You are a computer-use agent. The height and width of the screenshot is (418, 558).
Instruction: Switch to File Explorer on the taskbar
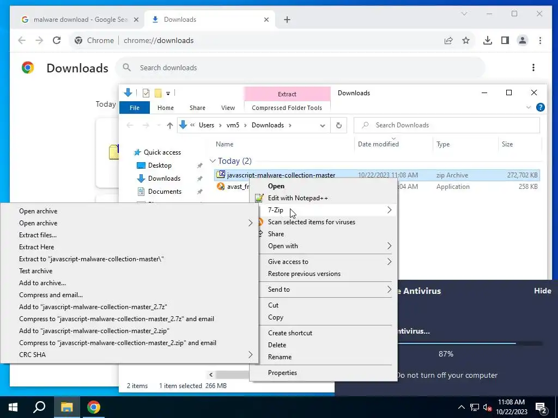(x=66, y=407)
